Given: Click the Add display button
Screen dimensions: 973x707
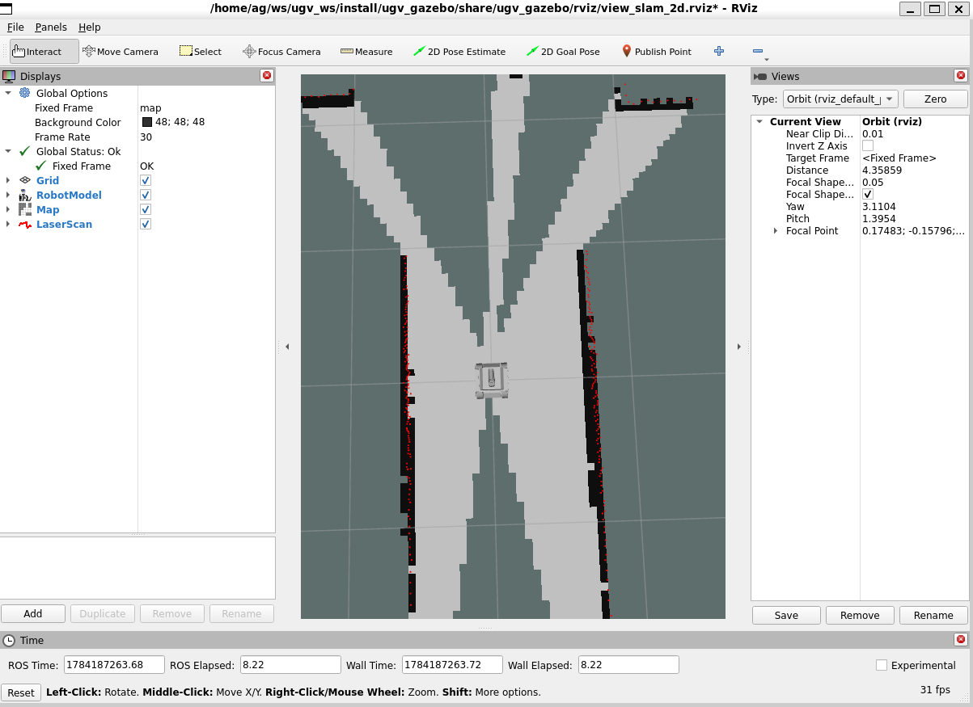Looking at the screenshot, I should coord(33,613).
